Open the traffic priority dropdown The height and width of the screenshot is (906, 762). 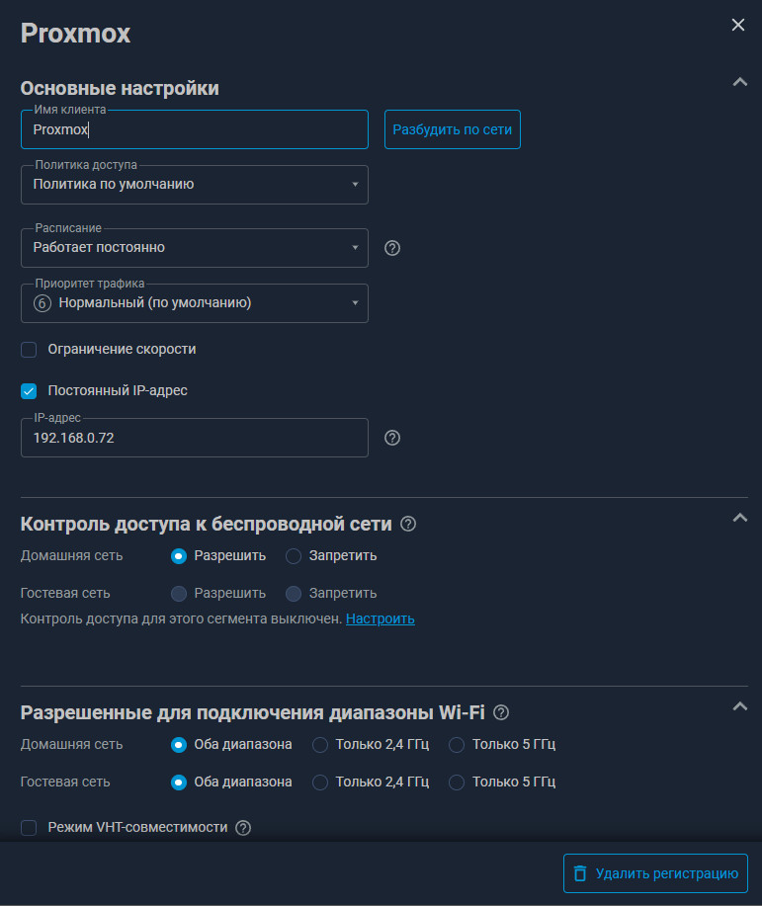coord(195,303)
